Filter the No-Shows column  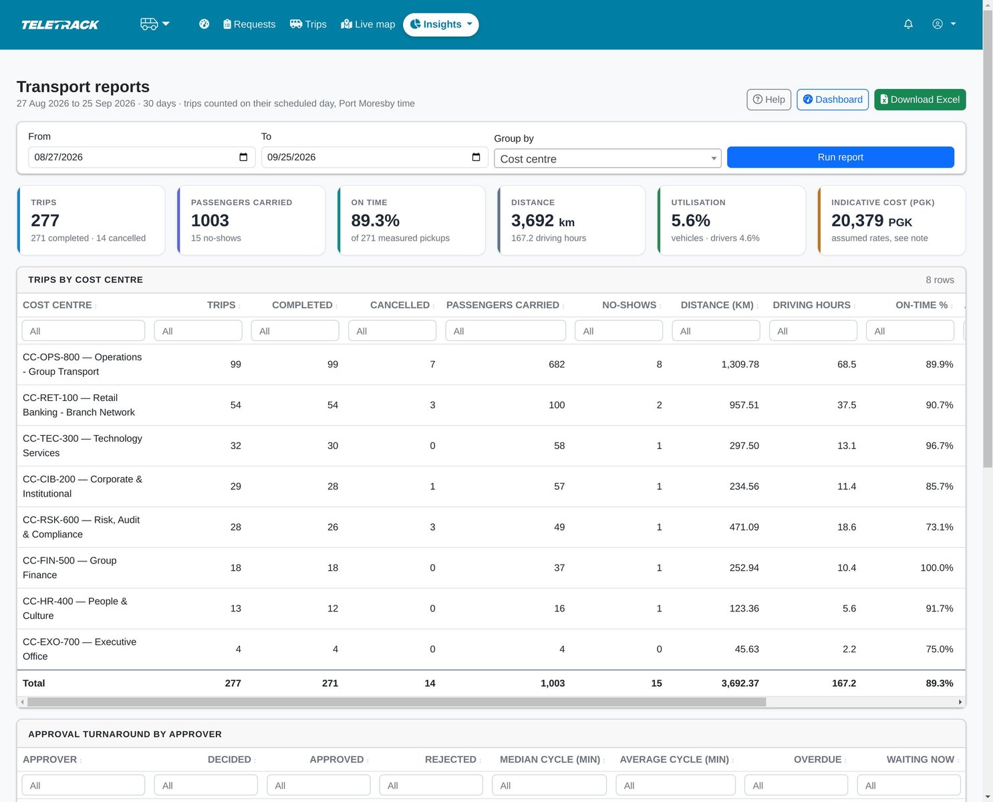tap(619, 331)
